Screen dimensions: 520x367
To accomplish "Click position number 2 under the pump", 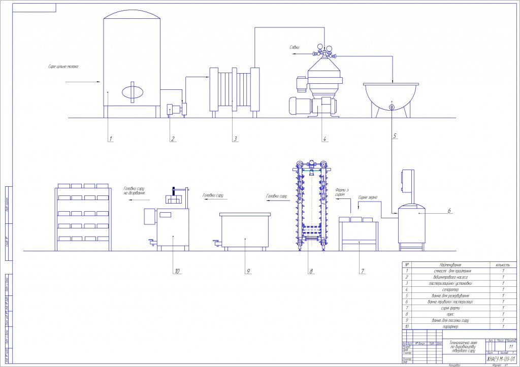I will tap(173, 139).
